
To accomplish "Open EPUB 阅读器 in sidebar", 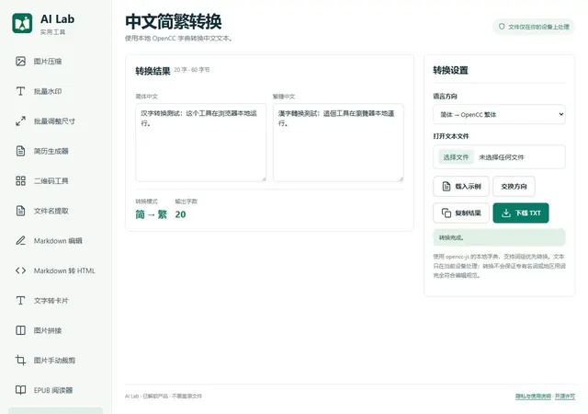I will tap(55, 390).
